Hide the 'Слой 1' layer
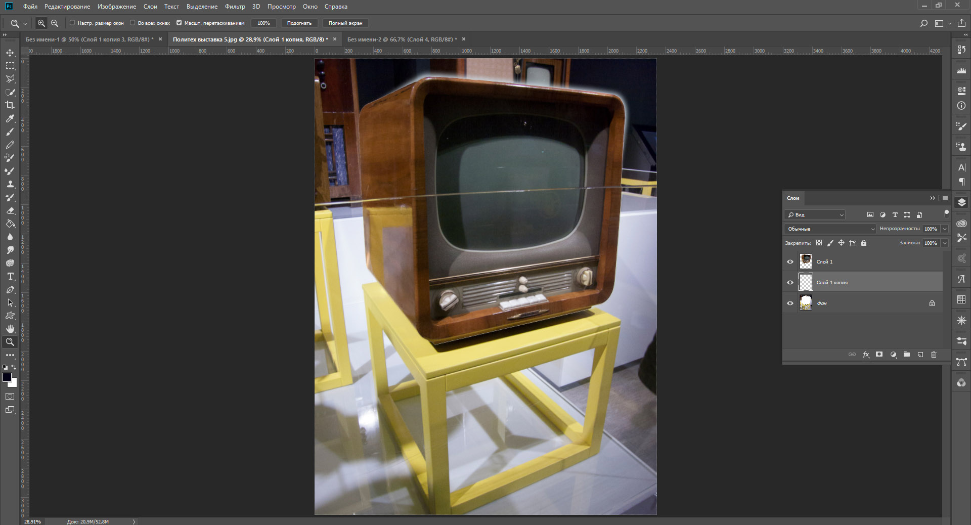Image resolution: width=971 pixels, height=525 pixels. 790,262
